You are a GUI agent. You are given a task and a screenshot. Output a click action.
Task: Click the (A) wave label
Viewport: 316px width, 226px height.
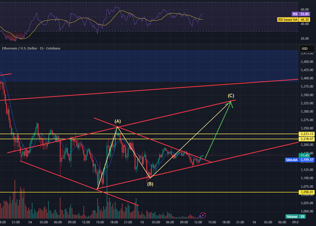click(x=118, y=121)
